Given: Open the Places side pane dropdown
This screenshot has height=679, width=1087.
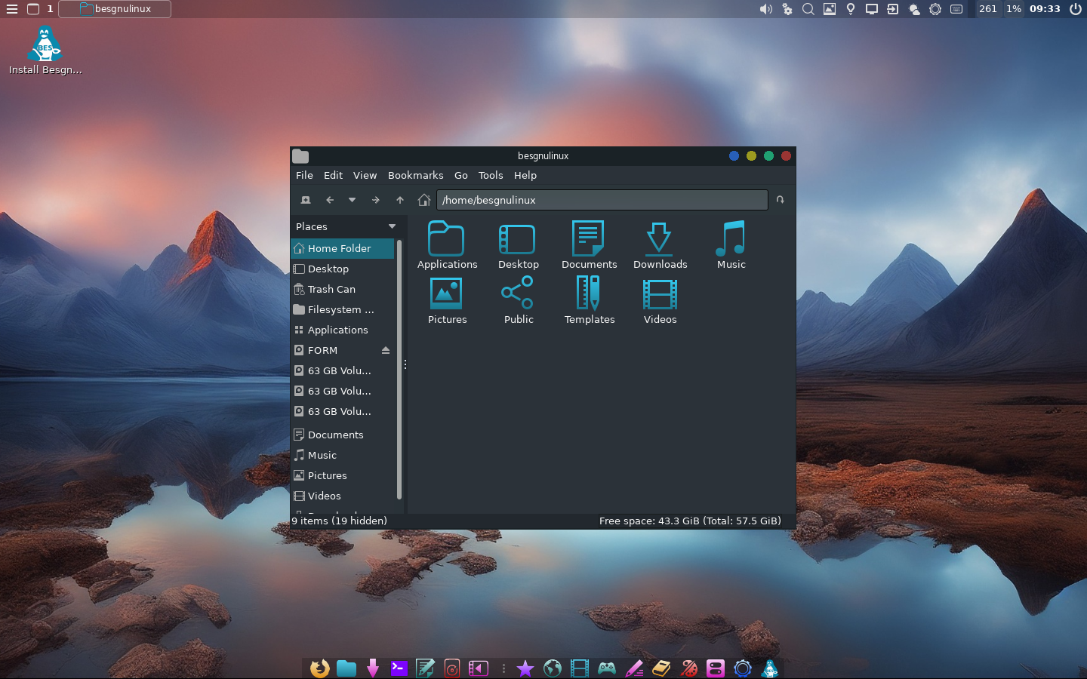Looking at the screenshot, I should (392, 226).
